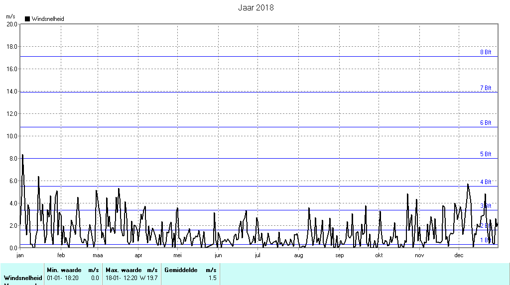This screenshot has width=510, height=285.
Task: Click the Windsnelheid legend label
Action: pos(48,19)
